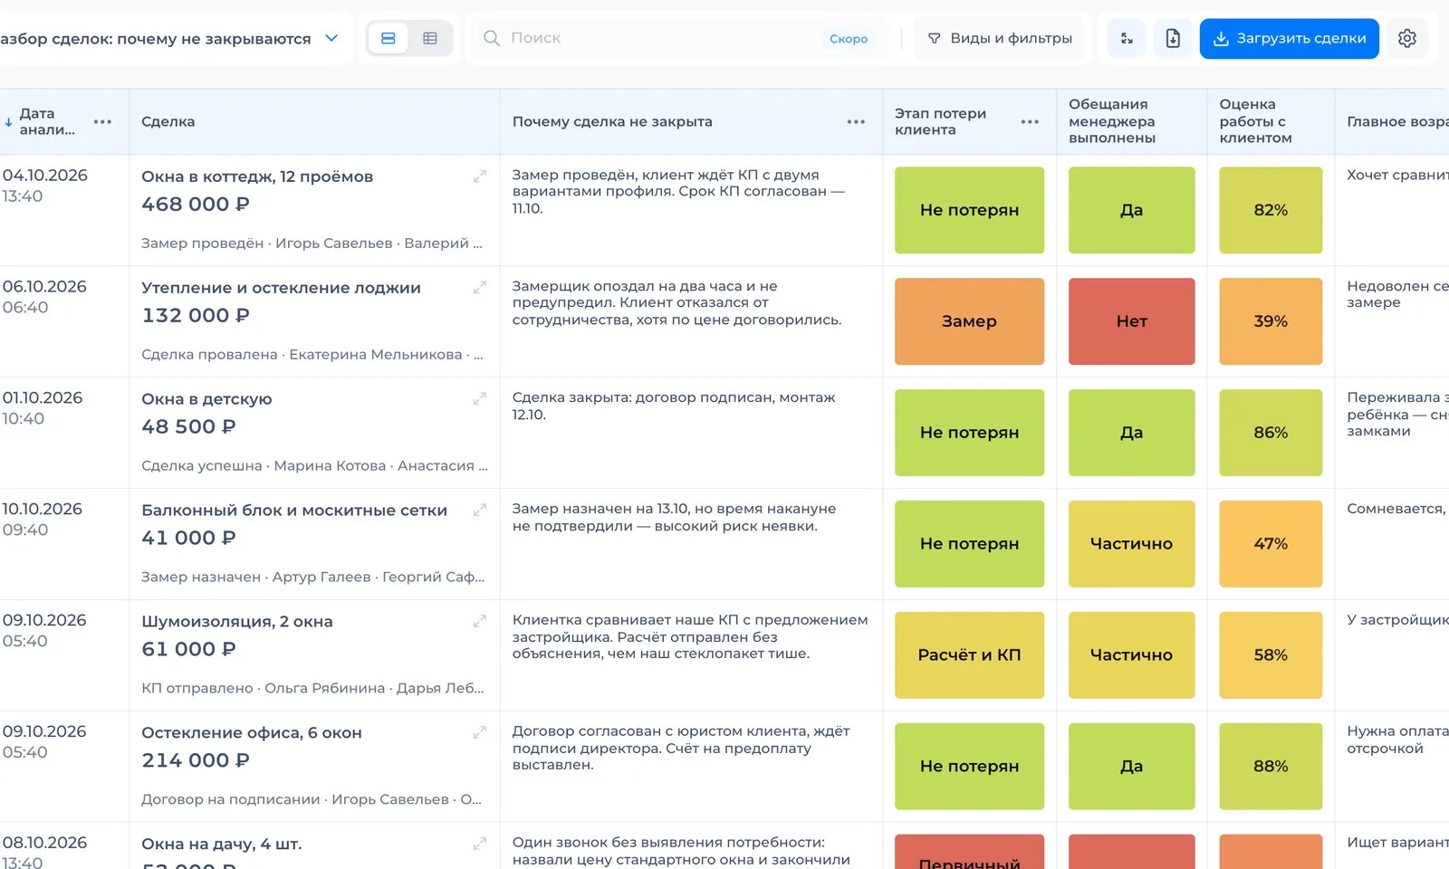The height and width of the screenshot is (869, 1449).
Task: Click the sort order icon button
Action: pyautogui.click(x=1127, y=38)
